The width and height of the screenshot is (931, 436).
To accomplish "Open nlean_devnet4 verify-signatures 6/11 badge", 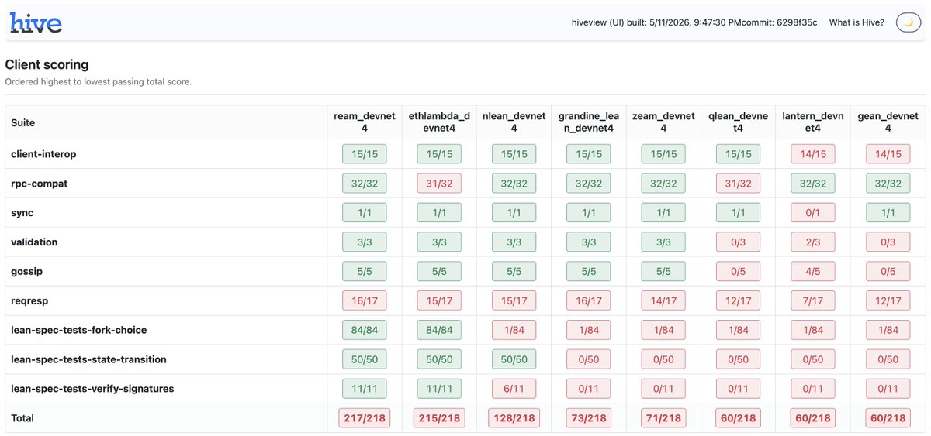I will [x=514, y=390].
